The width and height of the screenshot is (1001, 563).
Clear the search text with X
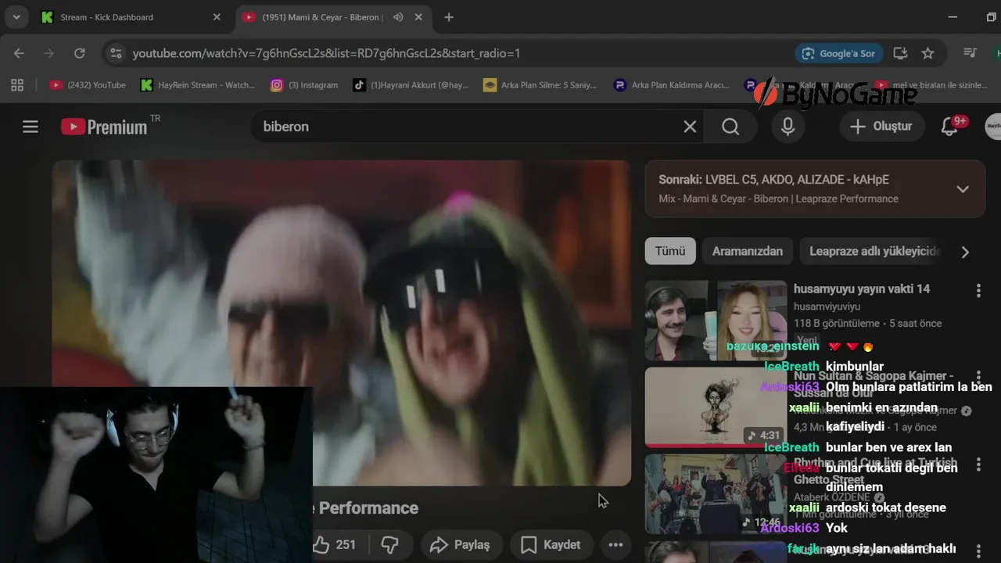[690, 127]
